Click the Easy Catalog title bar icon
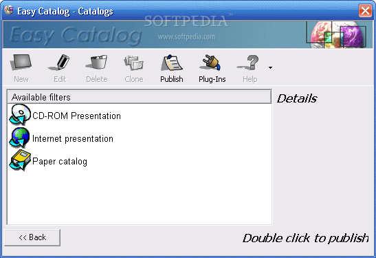 [9, 10]
